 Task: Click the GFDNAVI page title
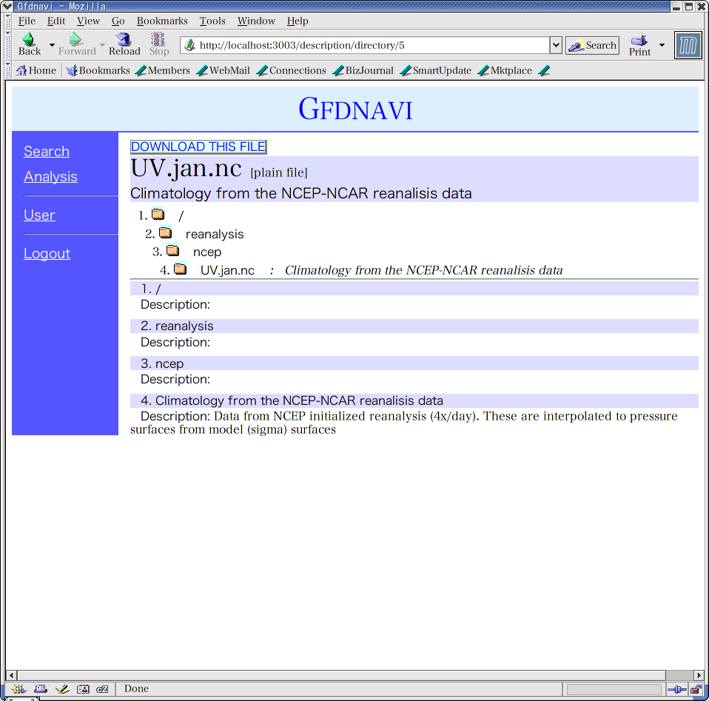(355, 109)
